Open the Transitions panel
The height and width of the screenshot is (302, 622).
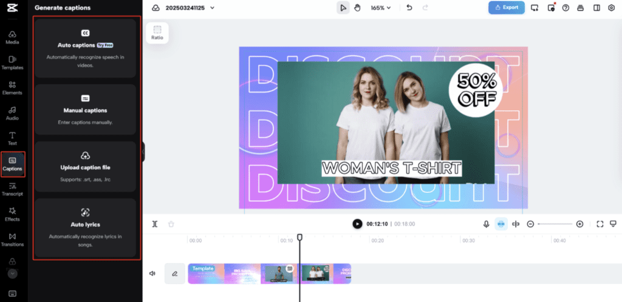(12, 240)
